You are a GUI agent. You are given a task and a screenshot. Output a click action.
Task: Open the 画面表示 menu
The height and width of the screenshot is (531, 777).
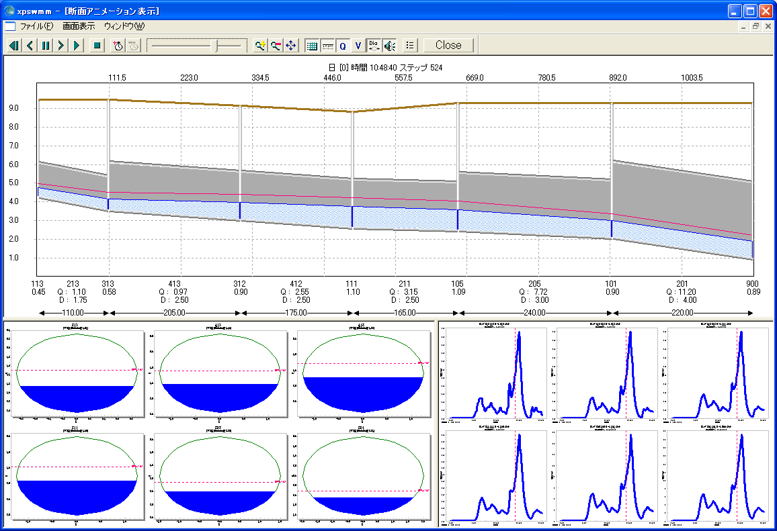(x=79, y=26)
